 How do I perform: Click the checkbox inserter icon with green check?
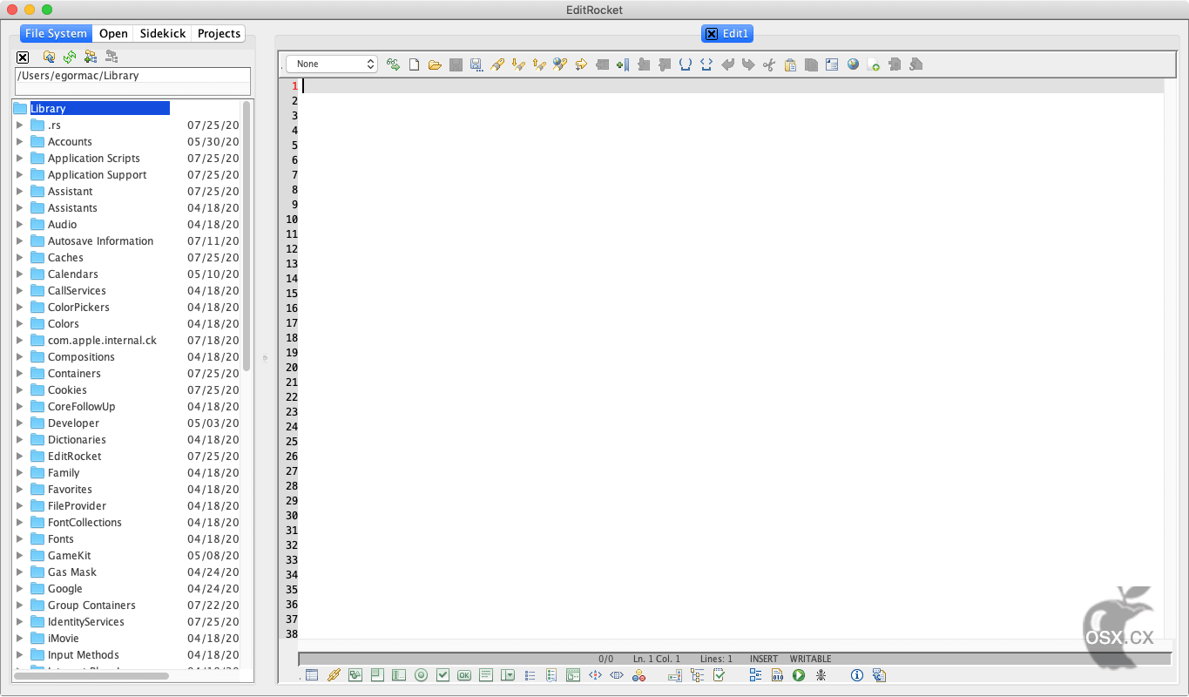[442, 675]
